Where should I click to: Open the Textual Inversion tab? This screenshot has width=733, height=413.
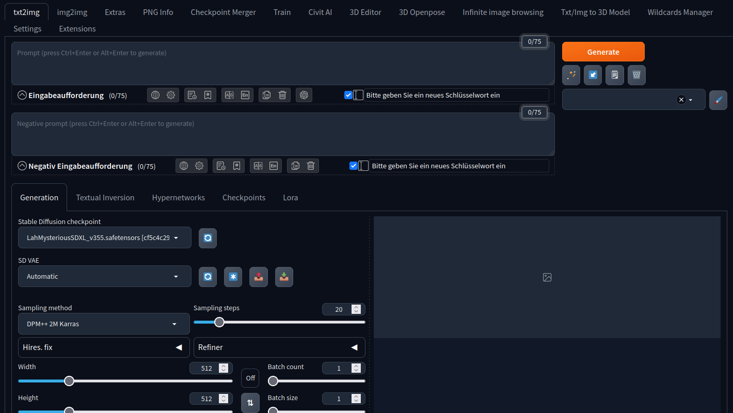(105, 197)
